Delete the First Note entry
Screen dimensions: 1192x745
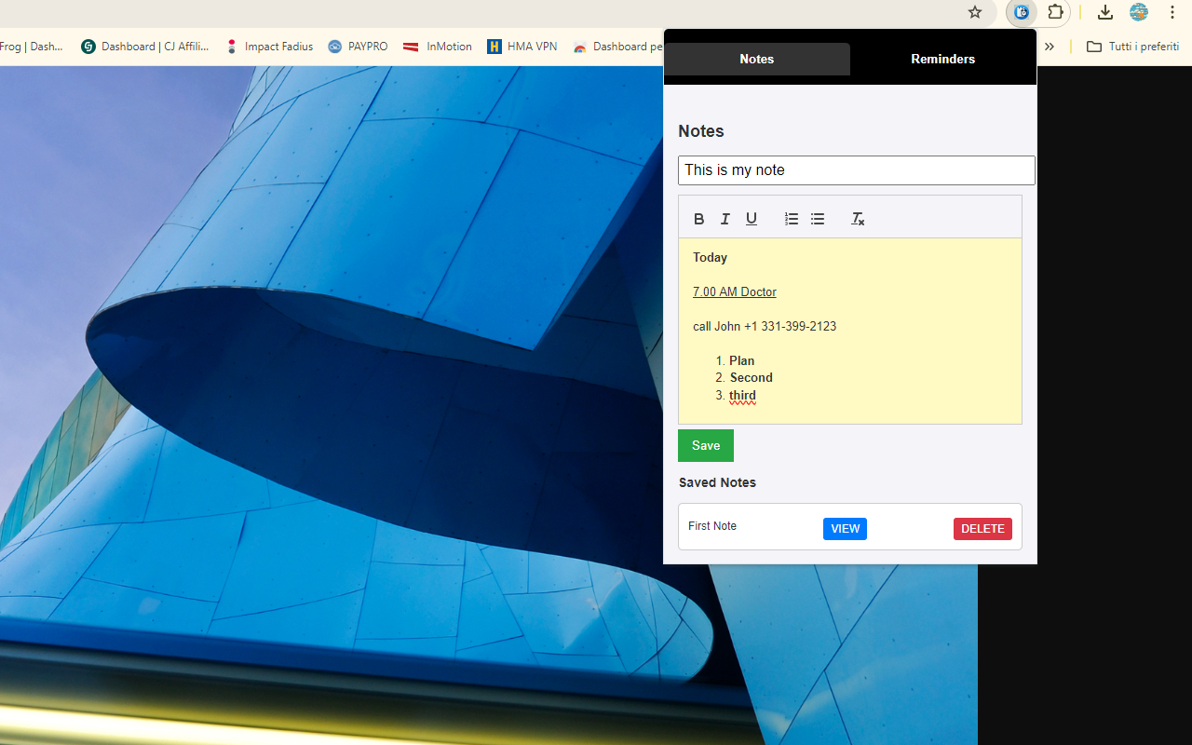pos(982,528)
